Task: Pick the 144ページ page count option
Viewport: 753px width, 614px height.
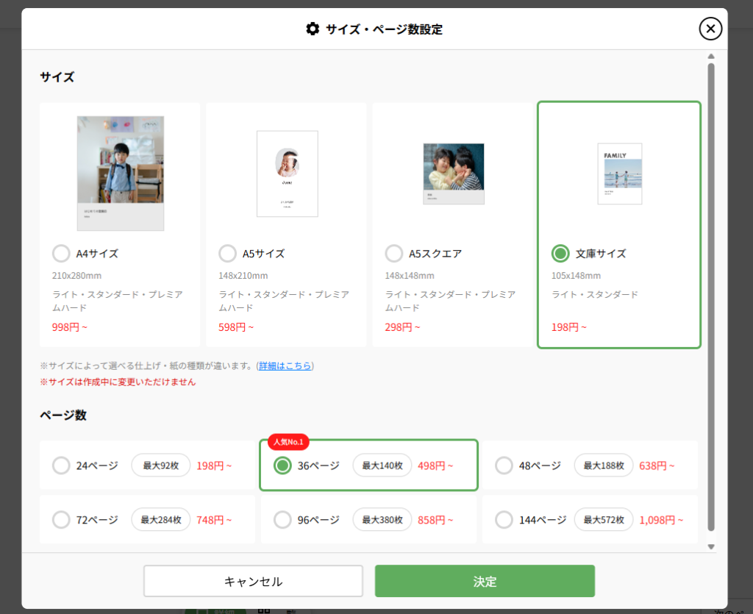Action: (x=504, y=520)
